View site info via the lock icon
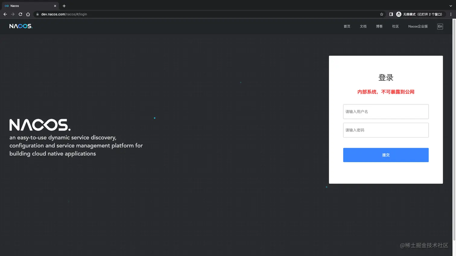Image resolution: width=456 pixels, height=256 pixels. tap(37, 14)
